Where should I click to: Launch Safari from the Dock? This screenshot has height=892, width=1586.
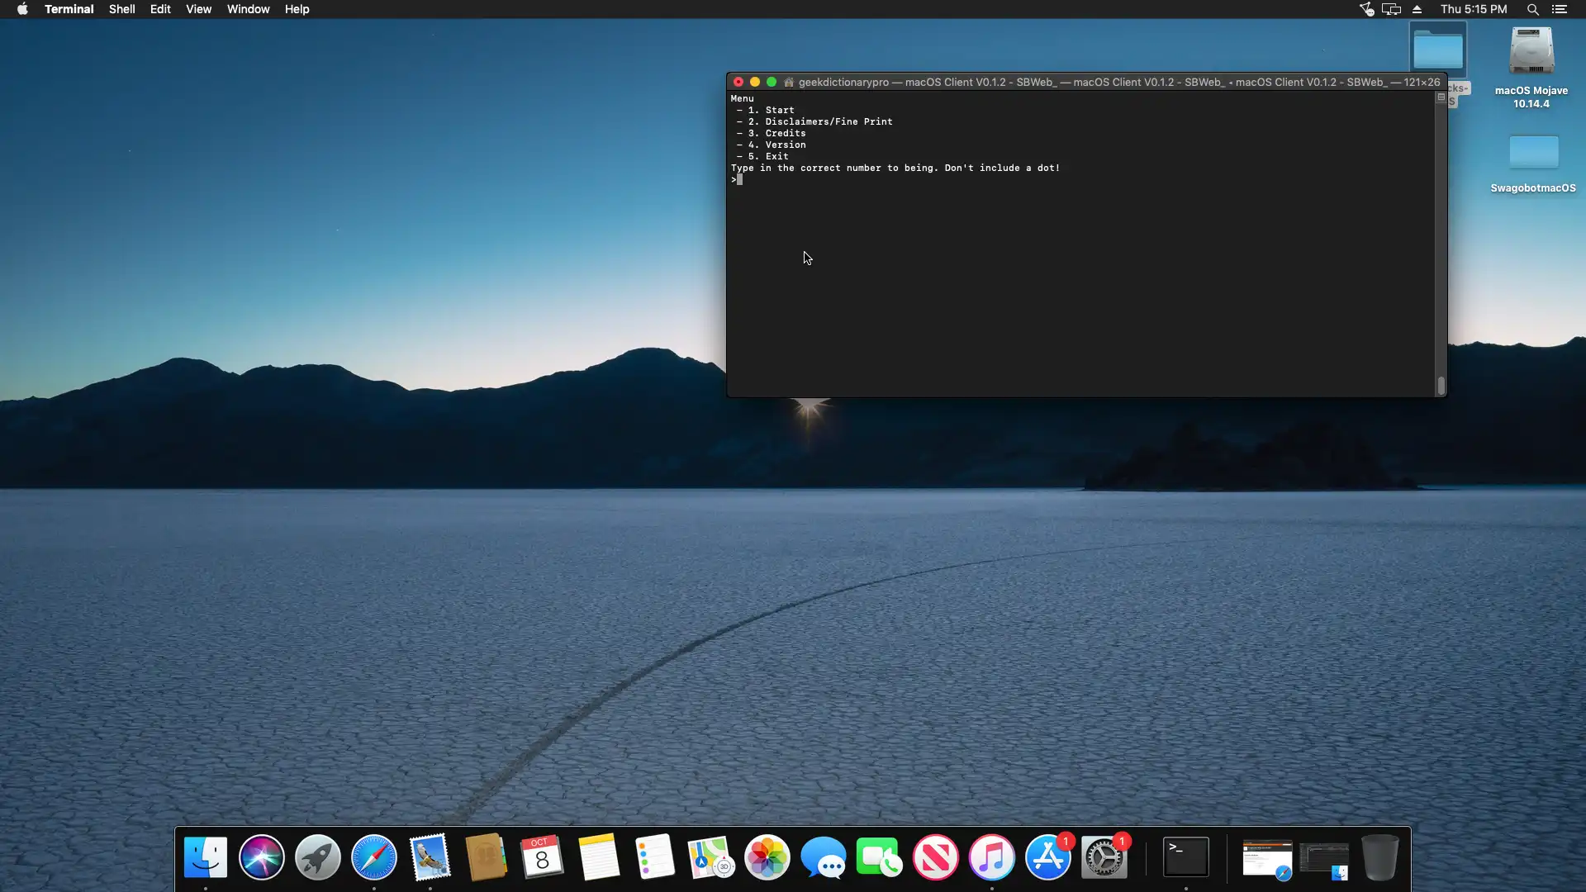(373, 857)
